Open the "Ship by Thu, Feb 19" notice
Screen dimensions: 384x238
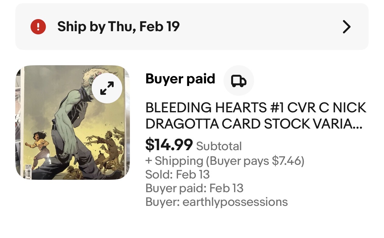(x=118, y=27)
